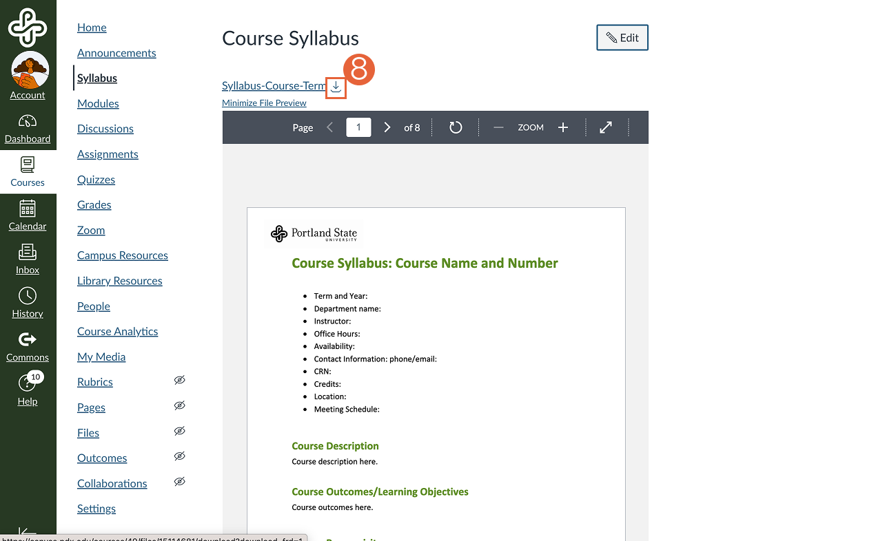Refresh the PDF preview
Image resolution: width=876 pixels, height=541 pixels.
click(x=456, y=127)
